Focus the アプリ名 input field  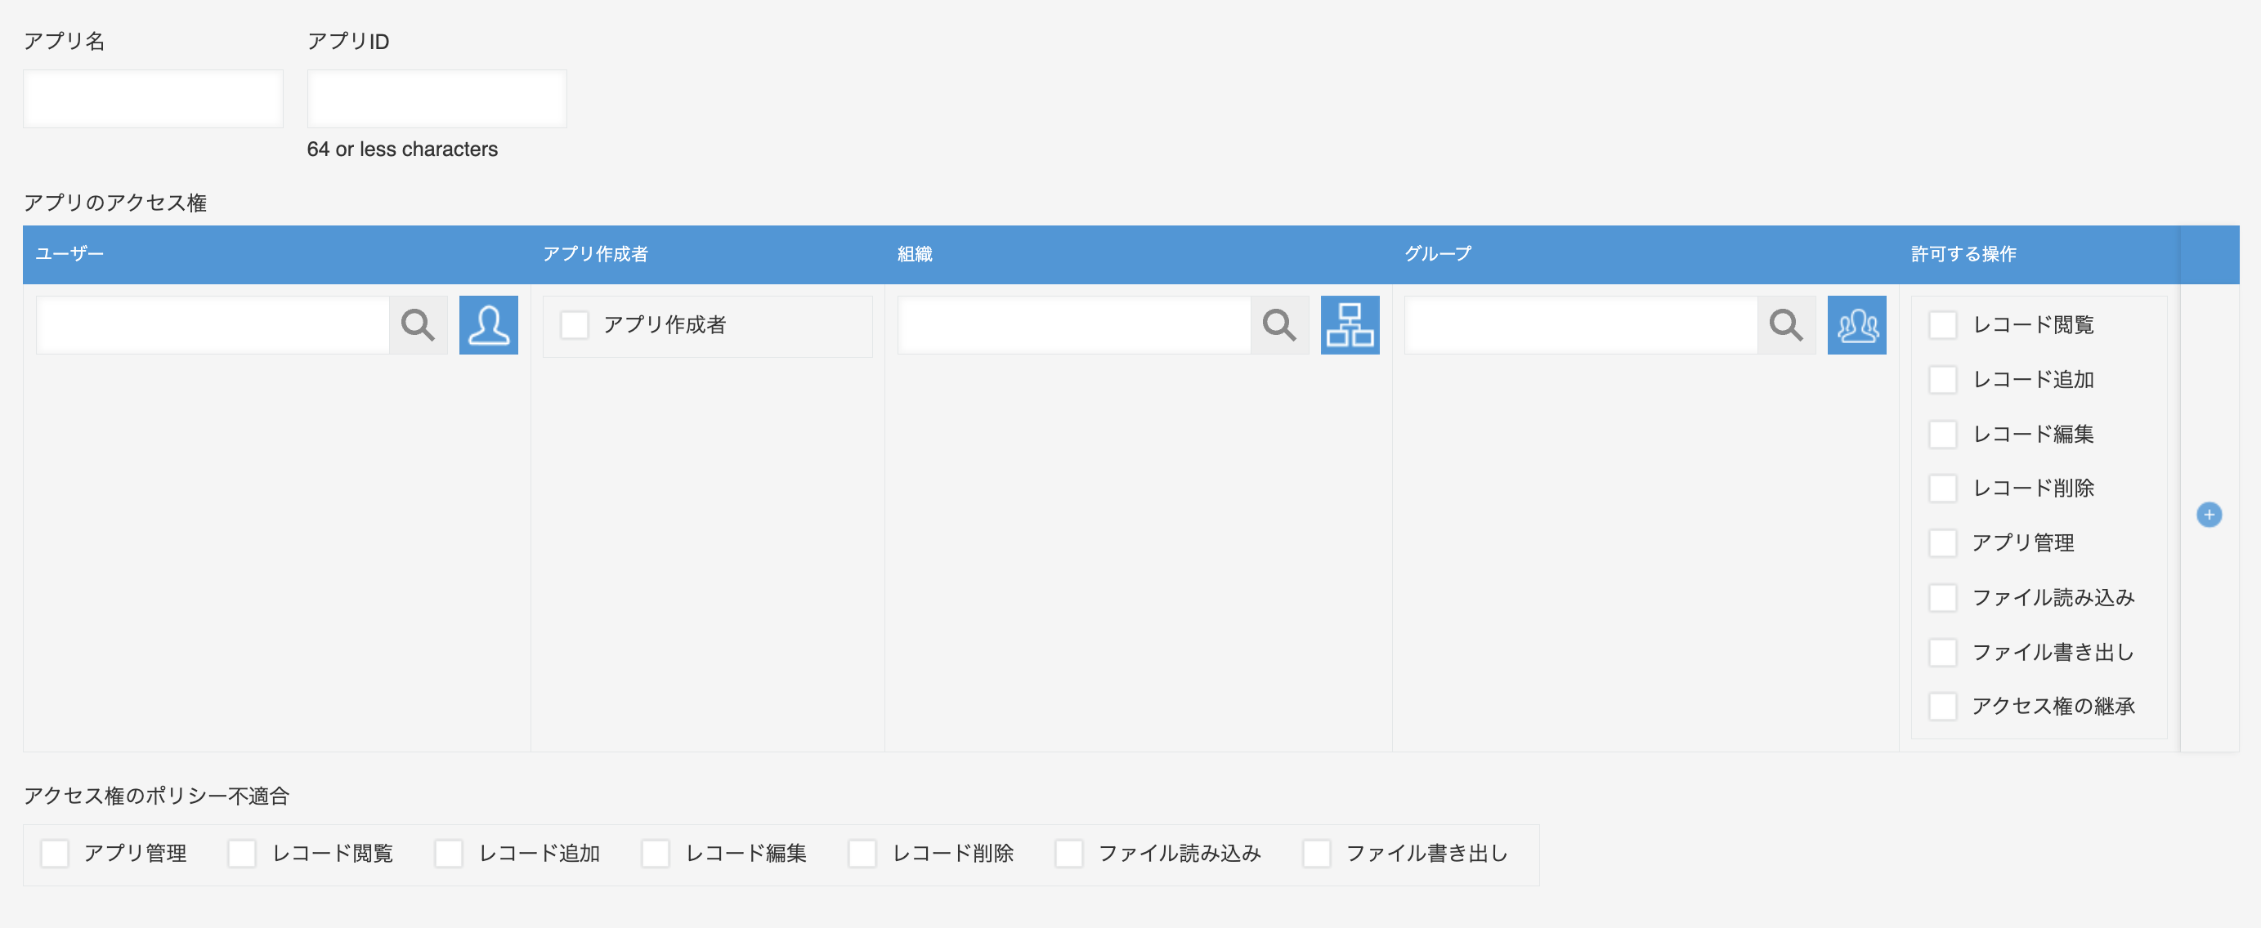point(154,99)
